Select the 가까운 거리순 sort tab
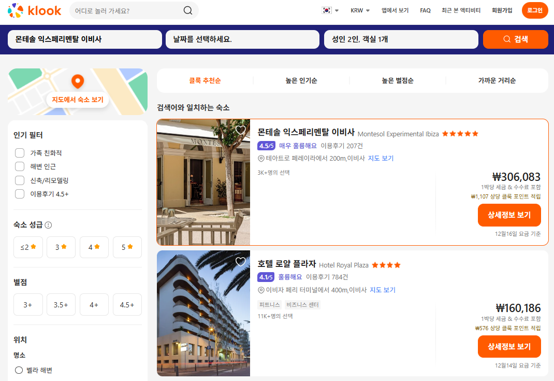Image resolution: width=554 pixels, height=381 pixels. point(497,81)
